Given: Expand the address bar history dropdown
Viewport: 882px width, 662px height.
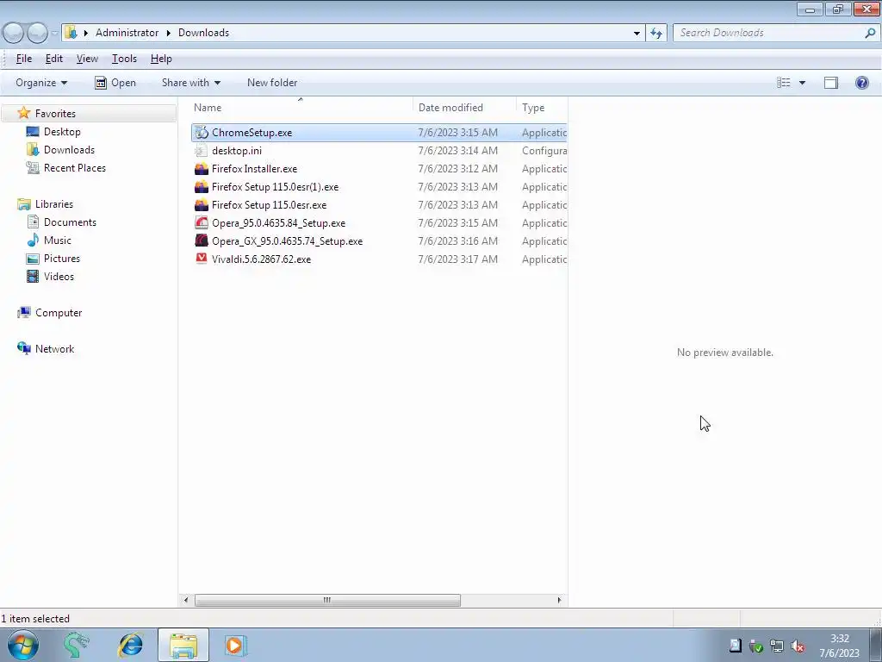Looking at the screenshot, I should pos(637,33).
